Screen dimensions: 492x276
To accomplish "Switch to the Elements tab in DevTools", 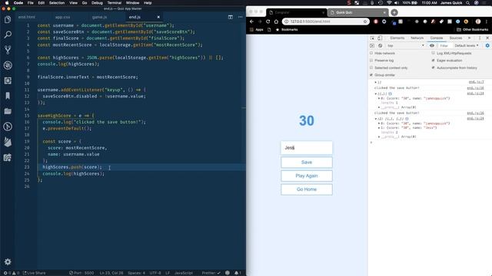I will pyautogui.click(x=397, y=38).
